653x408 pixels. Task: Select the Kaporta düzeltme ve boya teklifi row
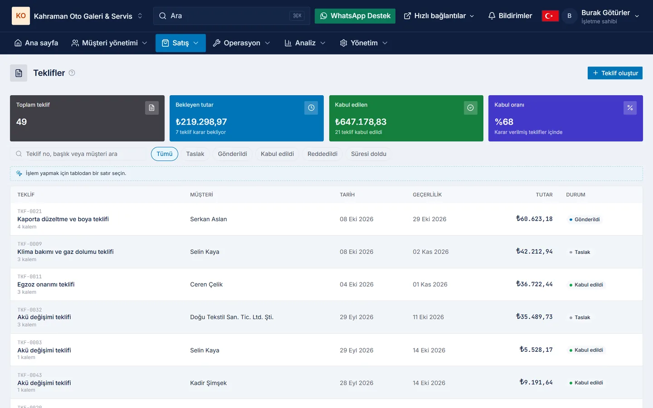[326, 219]
